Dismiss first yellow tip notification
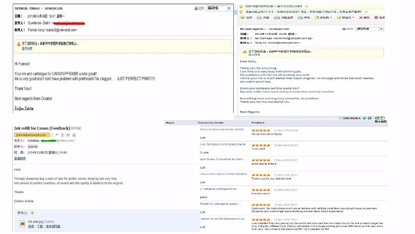 click(307, 6)
